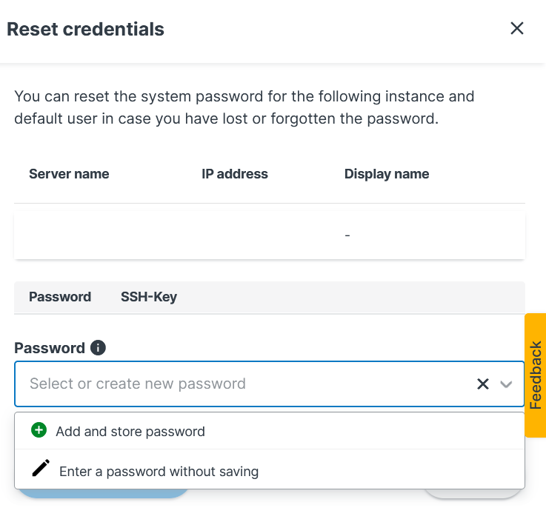Click the Display name column header

[387, 174]
